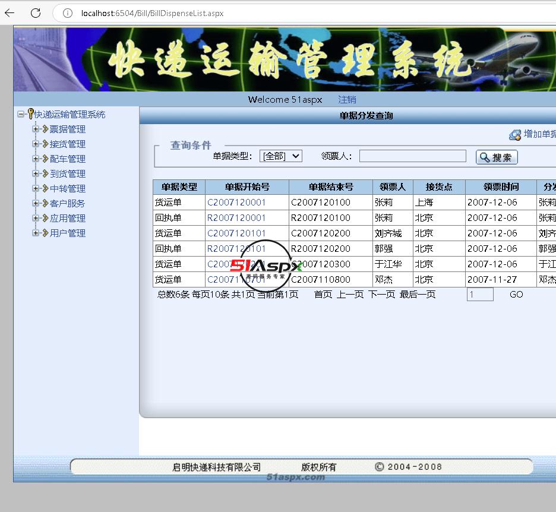Click the page number input box
Image resolution: width=556 pixels, height=512 pixels.
pyautogui.click(x=479, y=295)
